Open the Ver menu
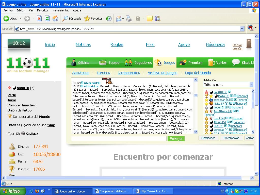260x195 pixels. [x=31, y=10]
